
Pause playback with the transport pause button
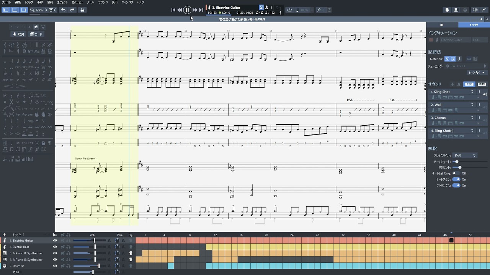(187, 10)
